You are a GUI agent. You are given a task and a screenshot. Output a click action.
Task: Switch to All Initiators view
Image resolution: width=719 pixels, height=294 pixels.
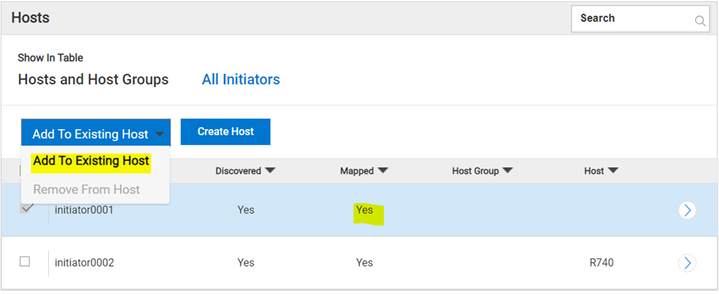(240, 79)
